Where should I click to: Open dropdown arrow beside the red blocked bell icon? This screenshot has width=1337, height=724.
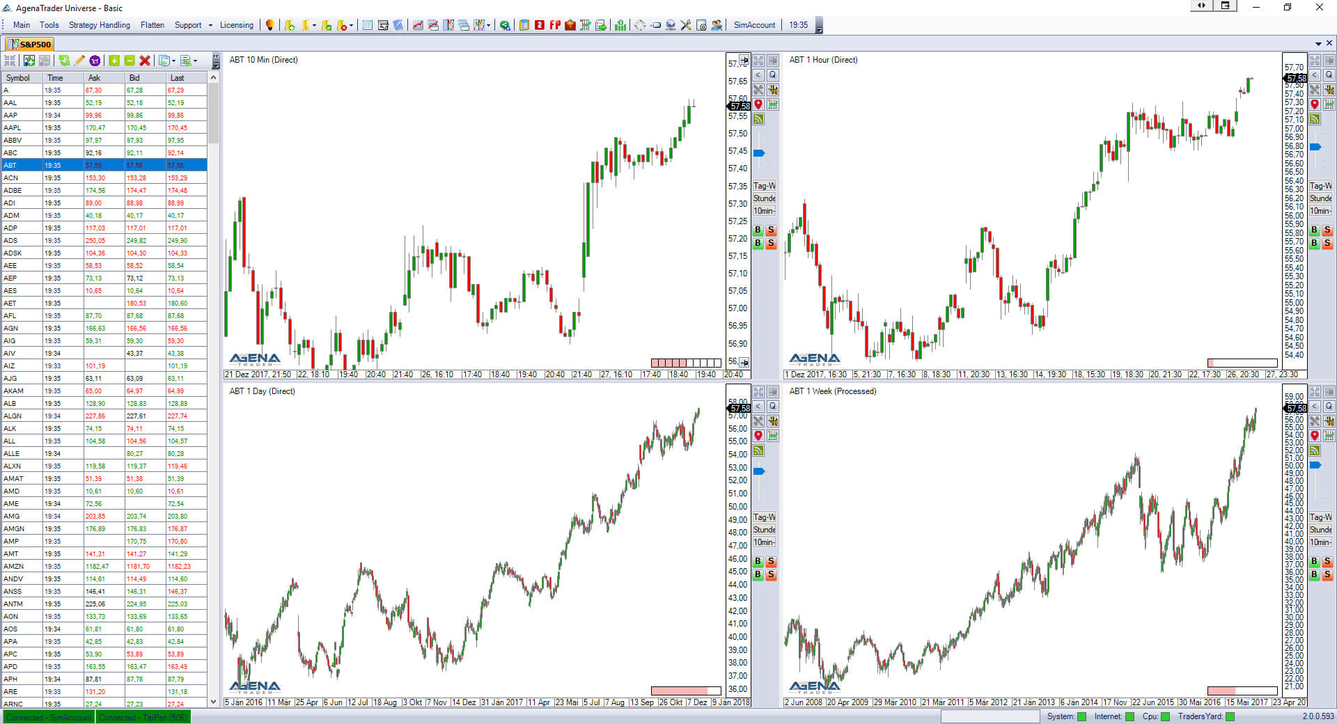[352, 26]
